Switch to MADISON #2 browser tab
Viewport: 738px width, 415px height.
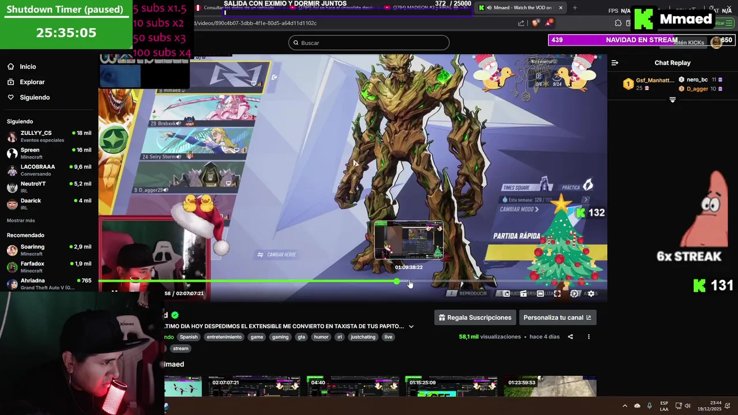[426, 8]
